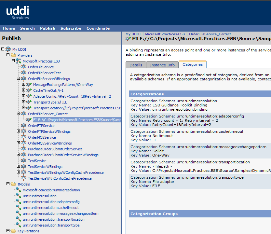The image size is (271, 234).
Task: Open the Coordinate menu
Action: [x=98, y=28]
